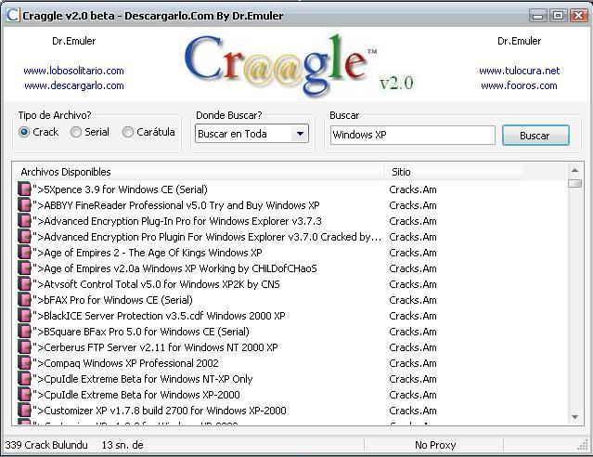Image resolution: width=593 pixels, height=457 pixels.
Task: Click the Buscar search button
Action: click(x=535, y=136)
